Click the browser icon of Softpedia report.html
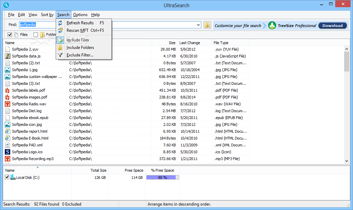 point(8,131)
